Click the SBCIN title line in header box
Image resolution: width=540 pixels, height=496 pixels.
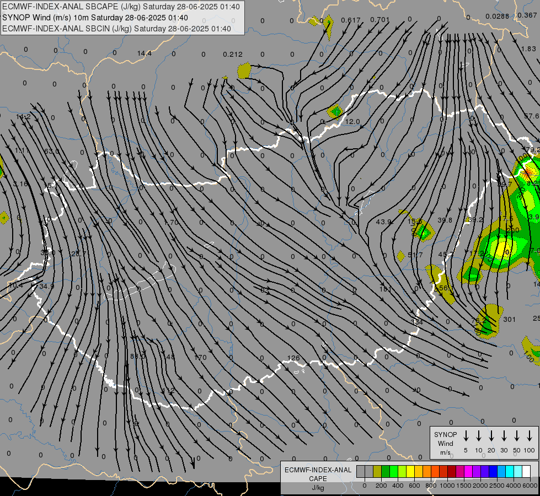(x=116, y=29)
